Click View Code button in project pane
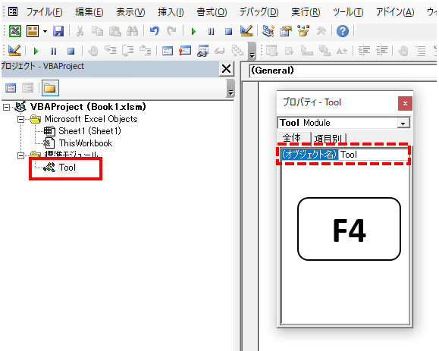The width and height of the screenshot is (439, 351). (x=11, y=88)
